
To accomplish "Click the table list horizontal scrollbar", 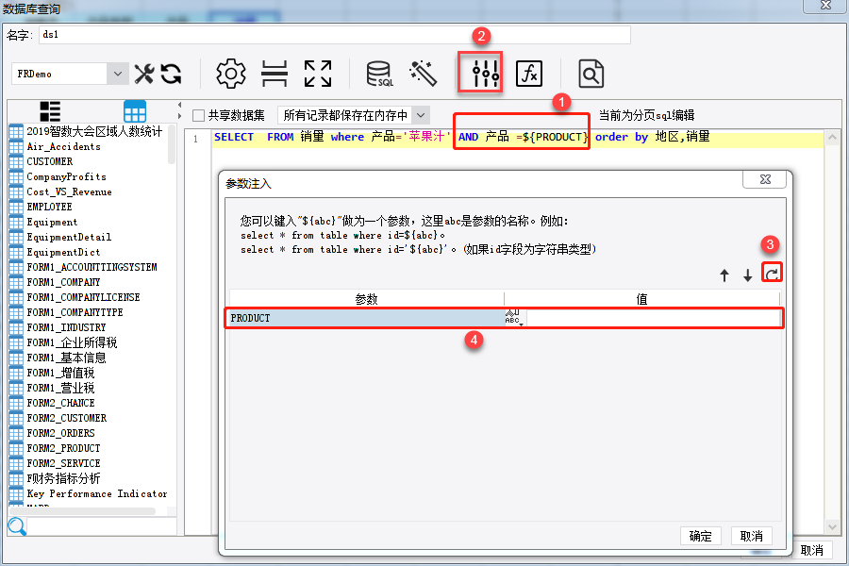I will coord(83,510).
